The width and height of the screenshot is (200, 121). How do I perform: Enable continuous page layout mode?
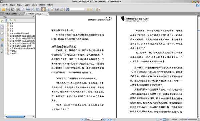(161, 119)
